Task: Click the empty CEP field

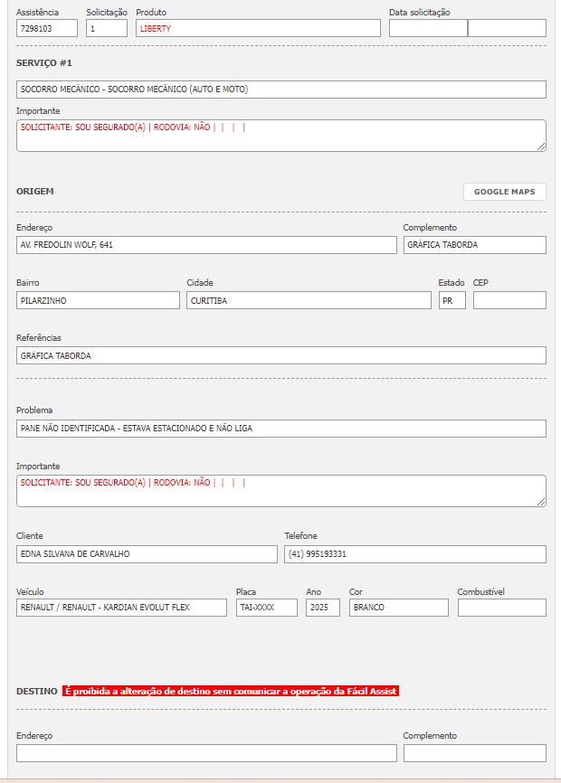Action: click(x=509, y=300)
